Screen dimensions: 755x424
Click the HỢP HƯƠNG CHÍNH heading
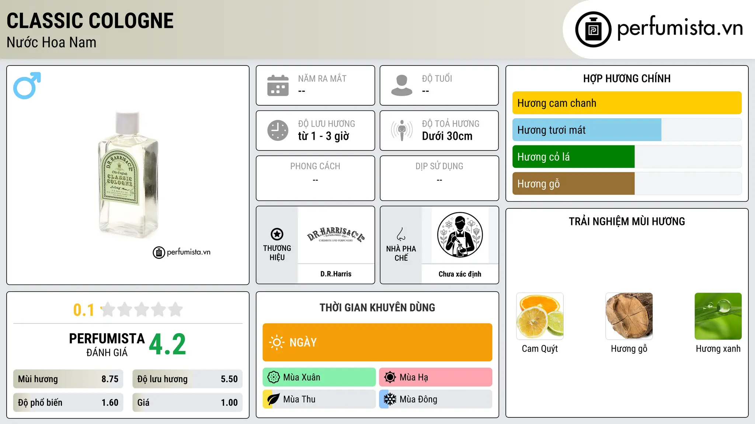(627, 78)
